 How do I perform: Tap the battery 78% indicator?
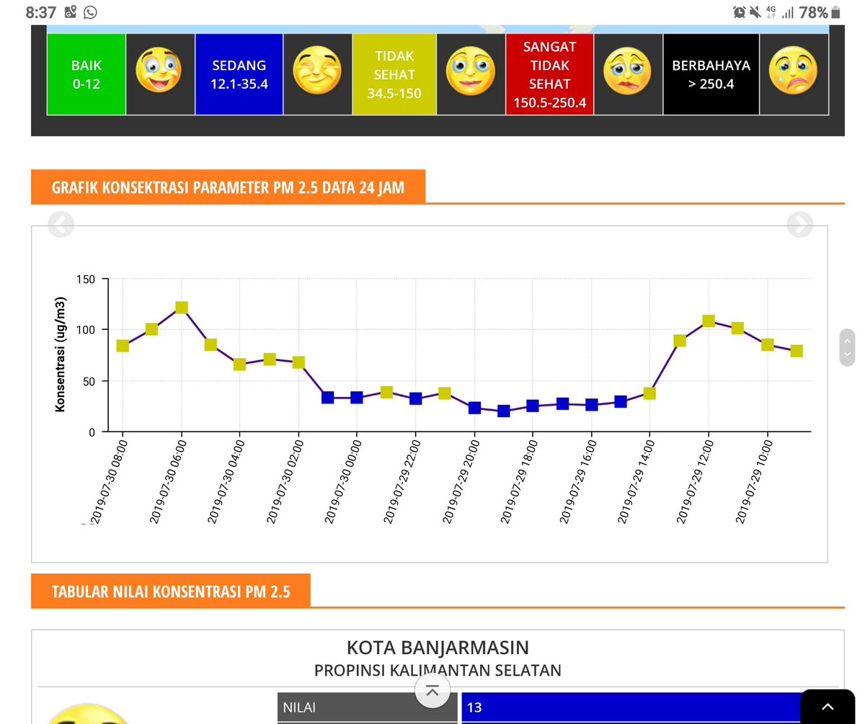pyautogui.click(x=820, y=12)
